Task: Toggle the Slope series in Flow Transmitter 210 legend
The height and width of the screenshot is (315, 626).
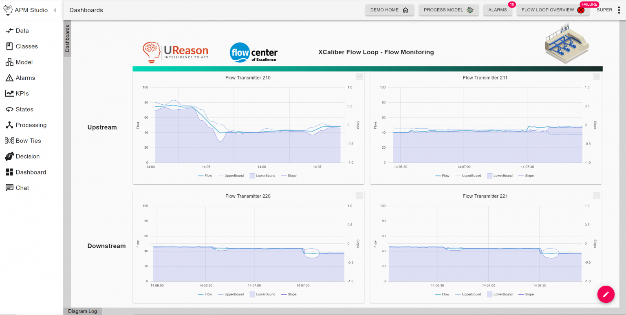Action: pyautogui.click(x=289, y=175)
